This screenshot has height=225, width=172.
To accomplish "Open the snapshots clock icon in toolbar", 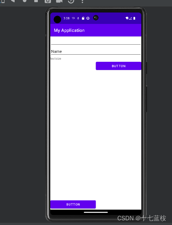I will pyautogui.click(x=71, y=1).
